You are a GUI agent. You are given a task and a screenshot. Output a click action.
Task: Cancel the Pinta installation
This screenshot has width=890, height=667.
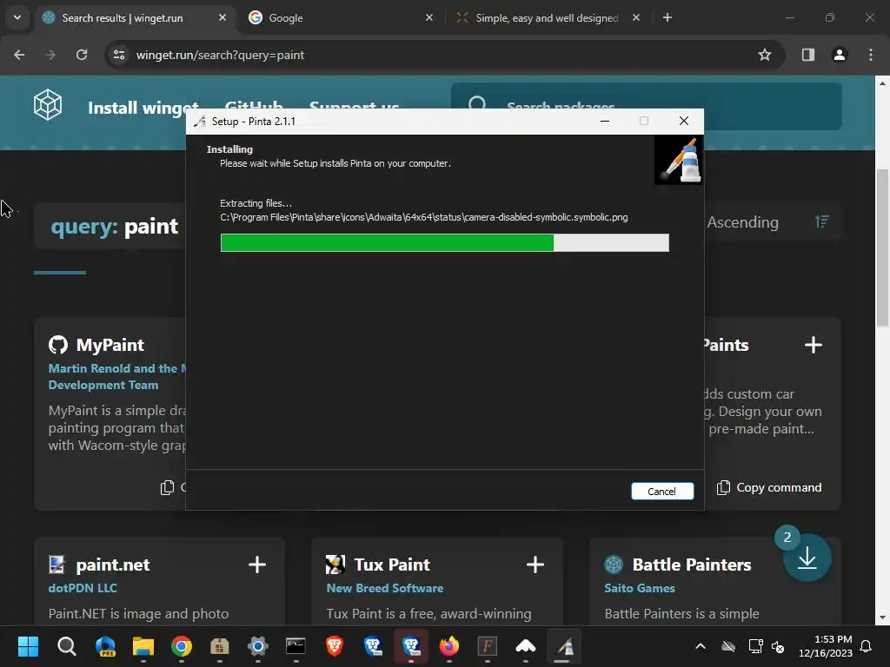point(661,492)
